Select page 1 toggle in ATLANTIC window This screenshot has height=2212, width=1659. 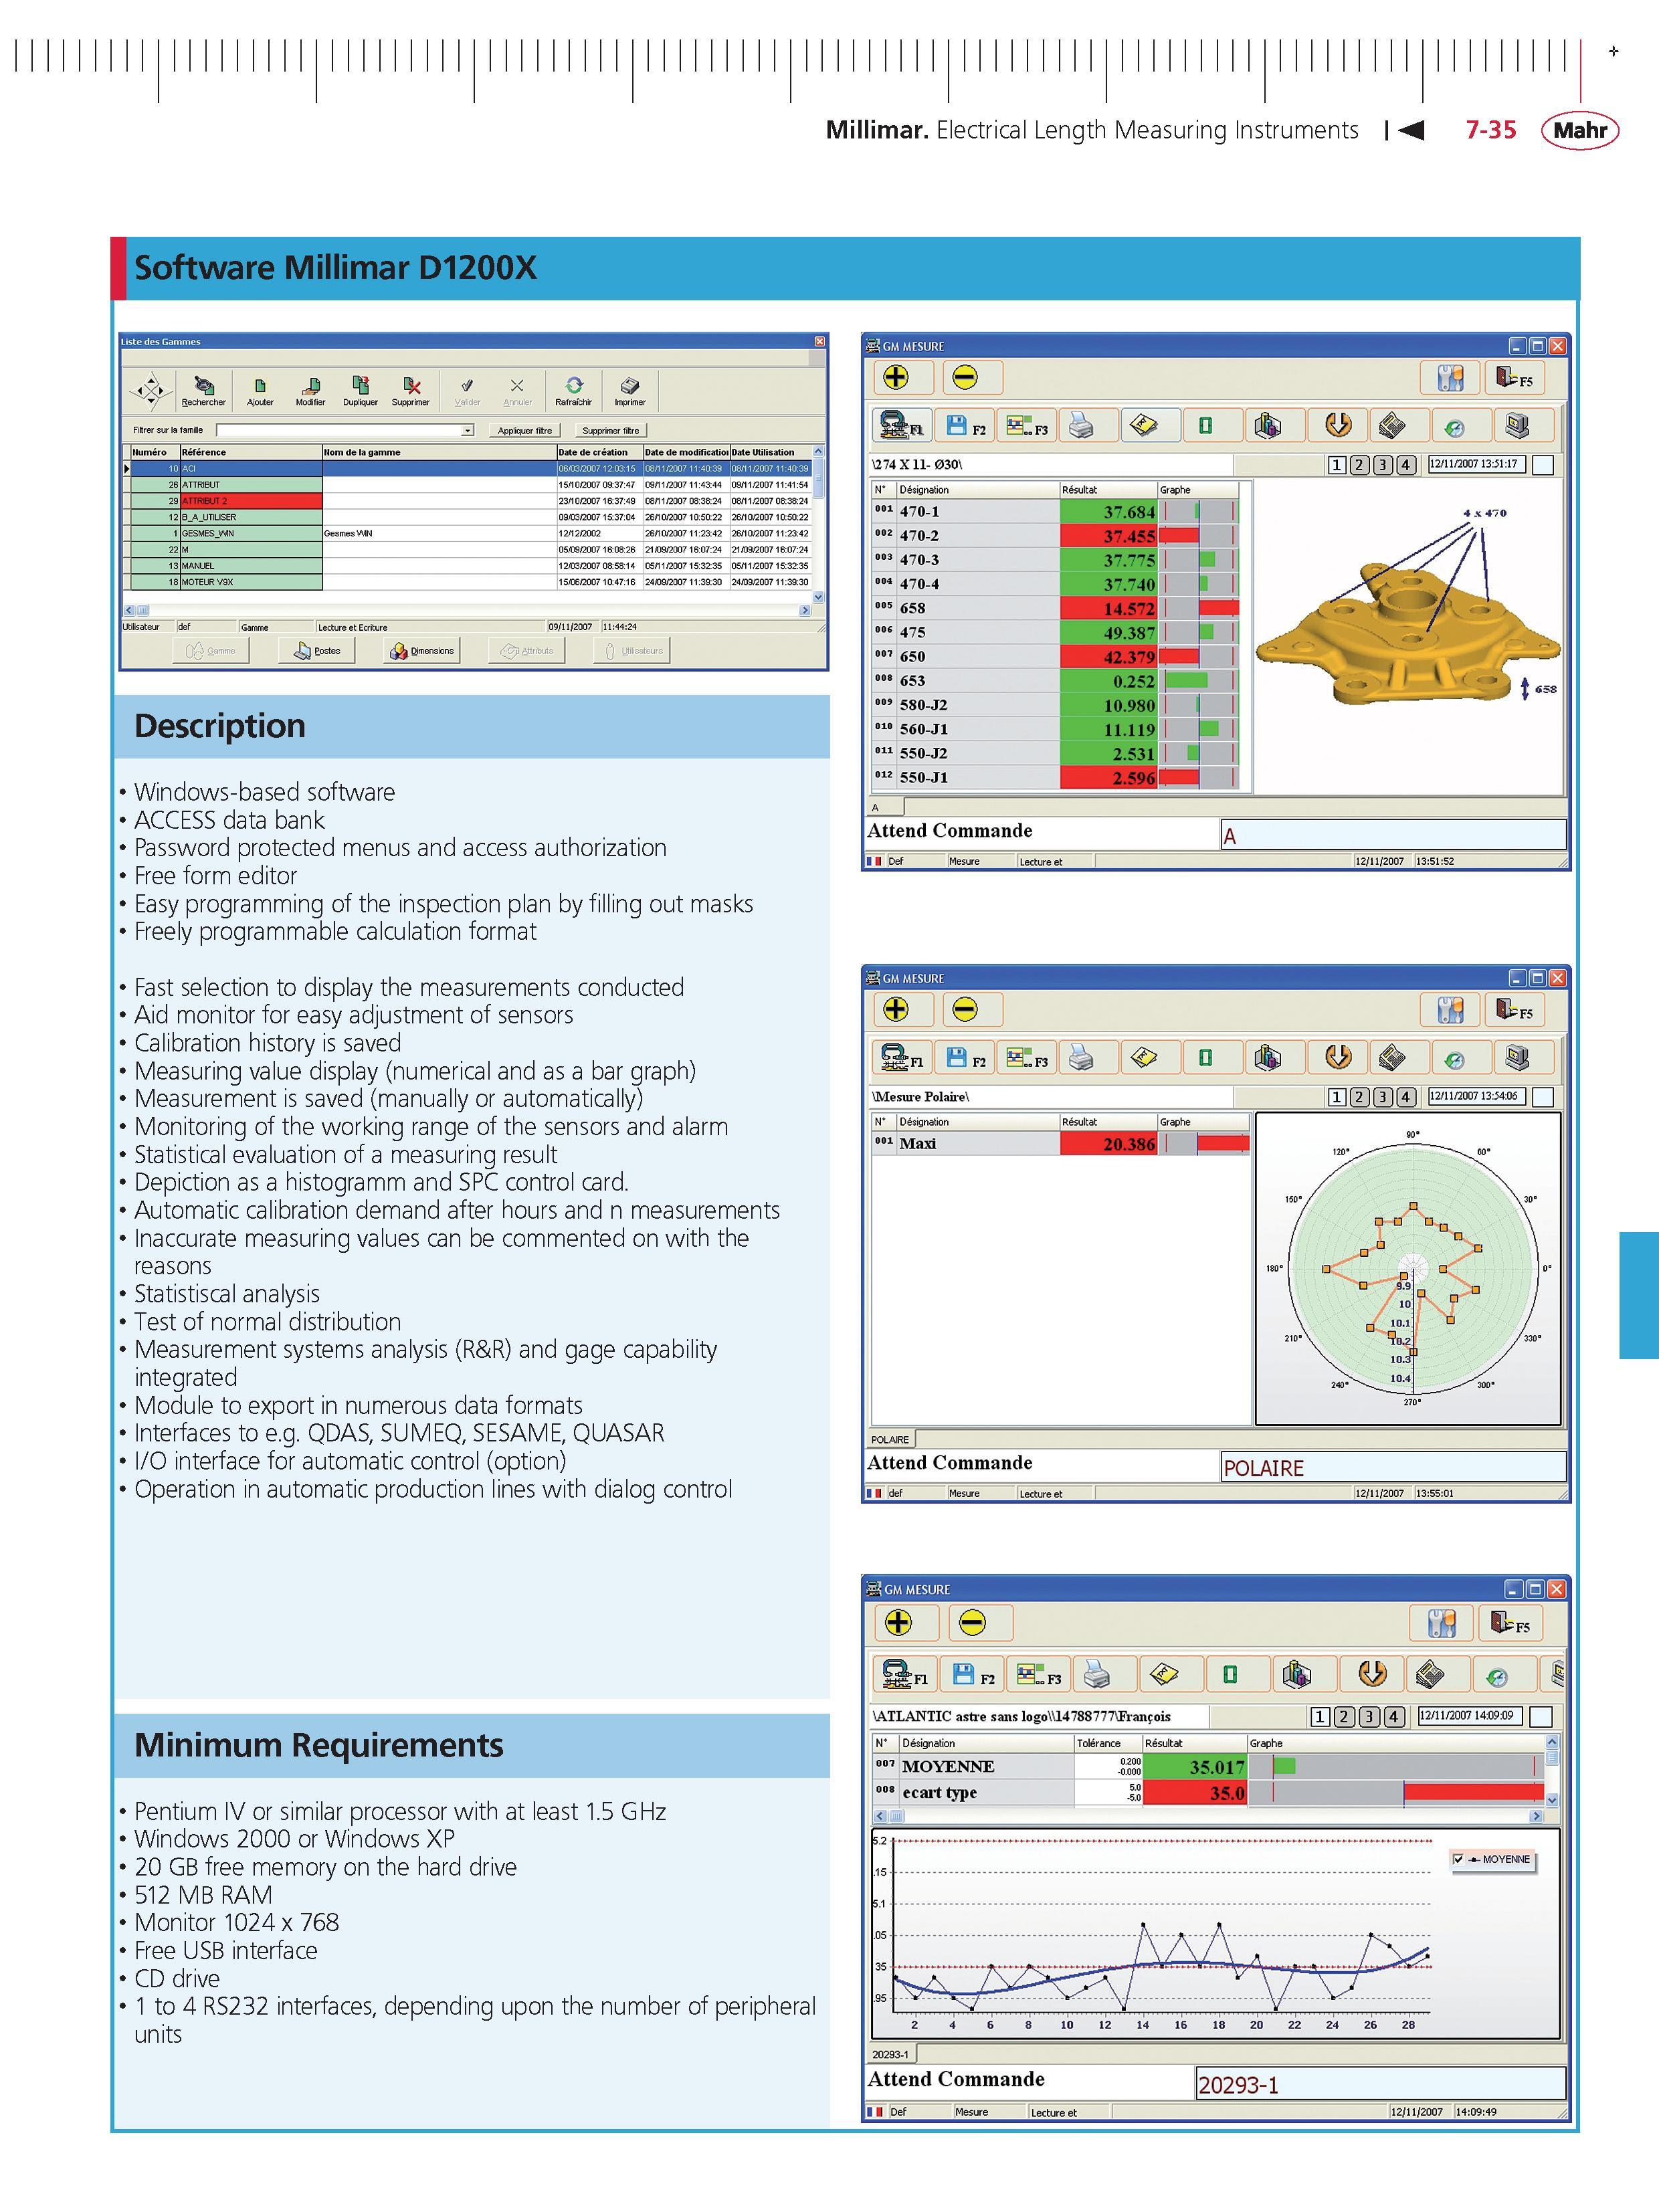[1320, 1717]
